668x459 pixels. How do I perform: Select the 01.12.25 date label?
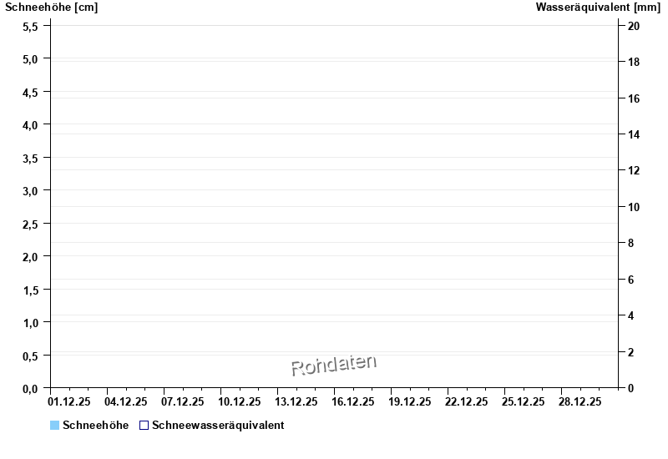(71, 401)
